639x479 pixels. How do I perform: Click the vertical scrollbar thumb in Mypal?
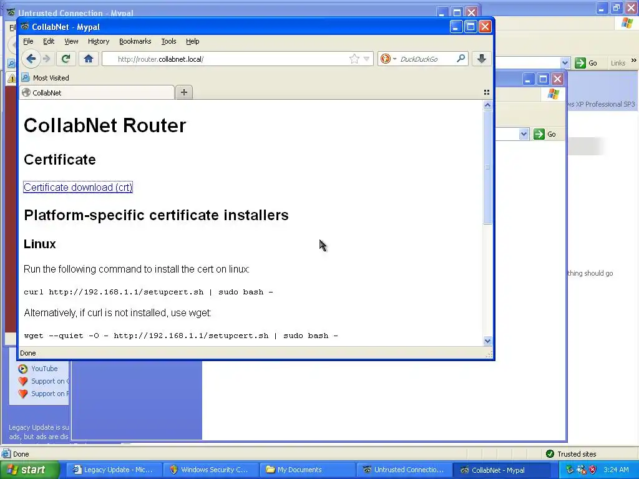pos(487,167)
